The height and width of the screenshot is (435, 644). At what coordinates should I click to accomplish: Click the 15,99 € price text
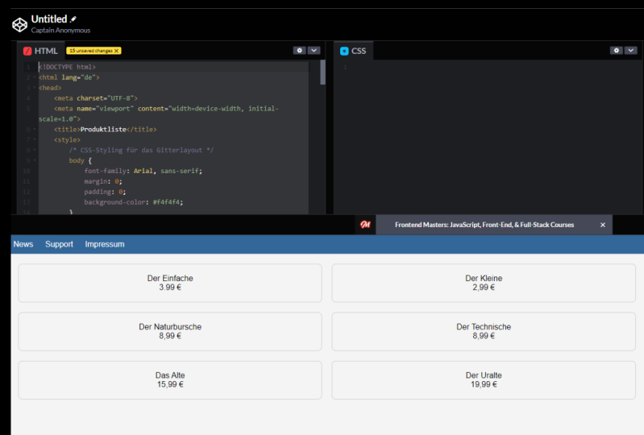[170, 384]
